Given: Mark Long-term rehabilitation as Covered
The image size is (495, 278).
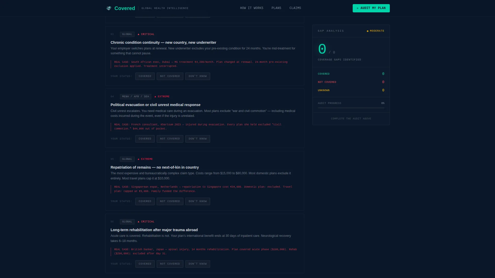Looking at the screenshot, I should click(x=145, y=264).
